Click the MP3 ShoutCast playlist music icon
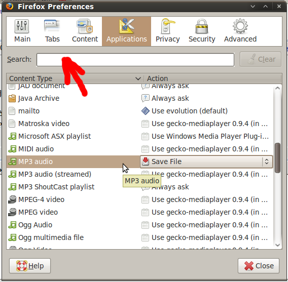Screen dimensions: 288x282 [12, 187]
